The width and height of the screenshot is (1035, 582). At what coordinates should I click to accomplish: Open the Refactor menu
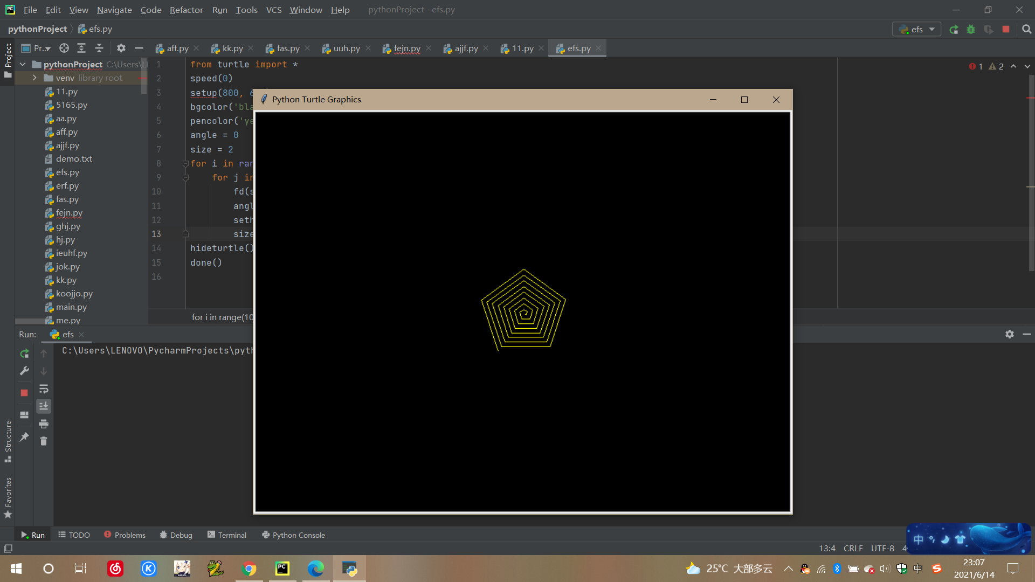pyautogui.click(x=186, y=10)
